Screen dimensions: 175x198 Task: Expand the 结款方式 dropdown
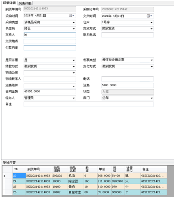tap(74, 67)
